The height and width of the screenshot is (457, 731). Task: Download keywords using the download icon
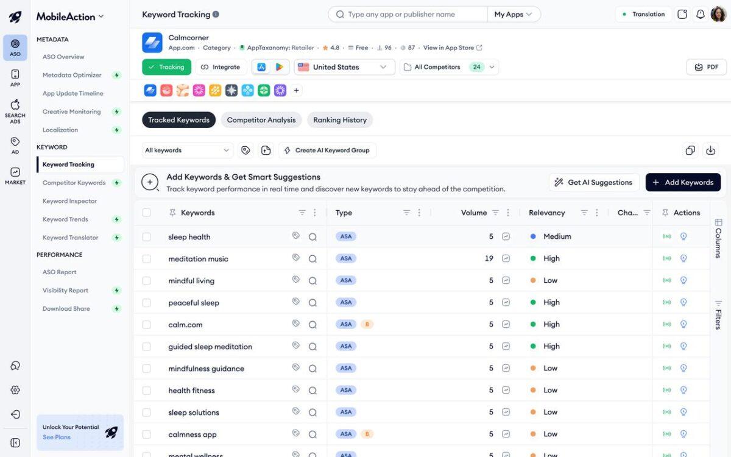point(710,151)
